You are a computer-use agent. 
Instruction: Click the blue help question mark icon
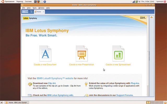(x=45, y=2)
